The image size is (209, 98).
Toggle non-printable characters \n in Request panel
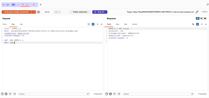(97, 24)
